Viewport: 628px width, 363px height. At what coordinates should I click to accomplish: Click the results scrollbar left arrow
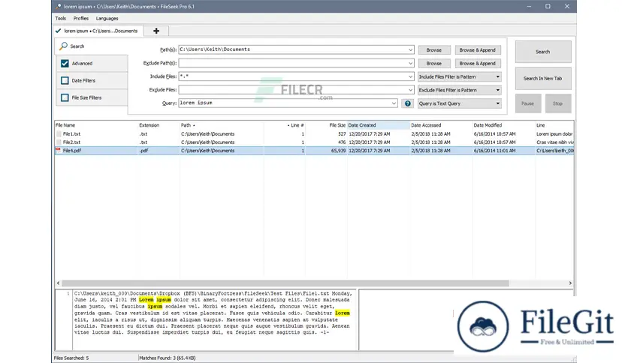point(59,283)
